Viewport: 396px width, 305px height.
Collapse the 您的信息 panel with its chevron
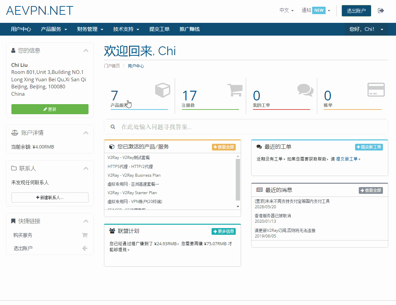pyautogui.click(x=86, y=50)
